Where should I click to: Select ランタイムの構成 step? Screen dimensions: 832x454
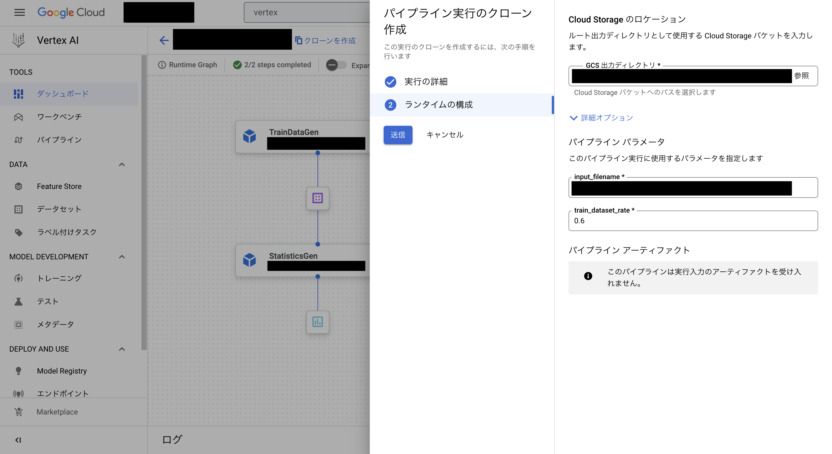[x=462, y=105]
